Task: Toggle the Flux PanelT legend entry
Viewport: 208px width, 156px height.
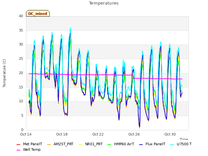Action: [x=152, y=144]
